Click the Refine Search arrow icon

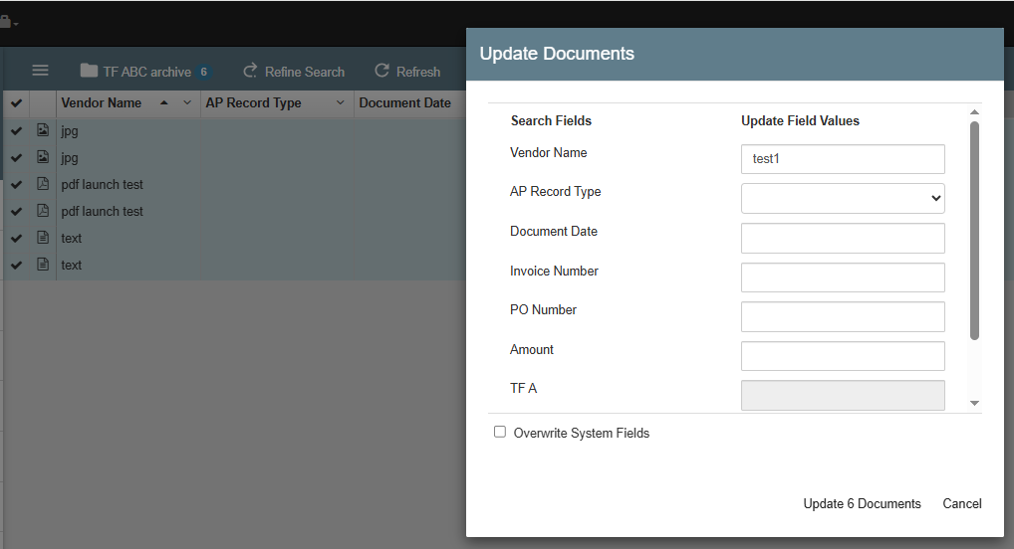250,71
